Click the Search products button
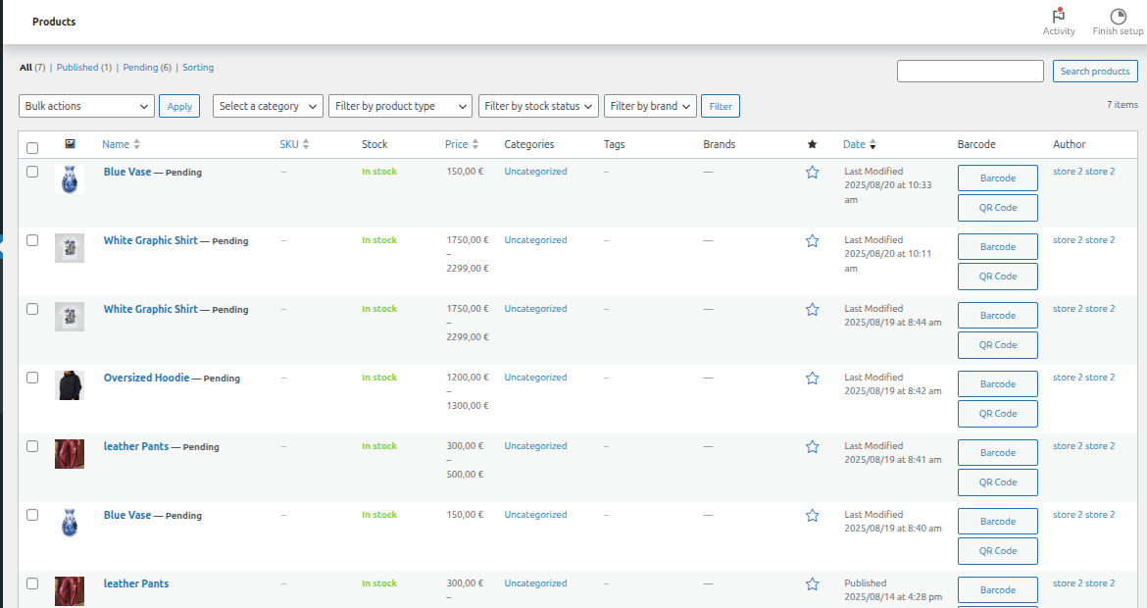Screen dimensions: 1147x608 [x=1095, y=71]
